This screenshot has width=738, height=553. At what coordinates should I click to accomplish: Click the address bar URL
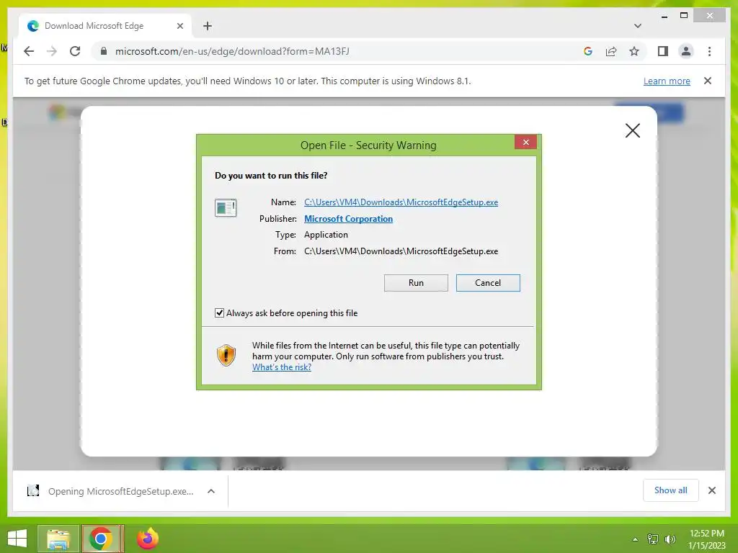(232, 51)
